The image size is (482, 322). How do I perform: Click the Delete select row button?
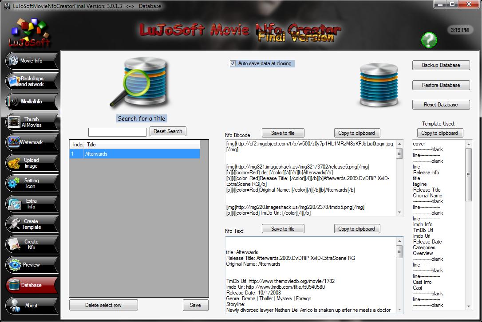coord(103,305)
